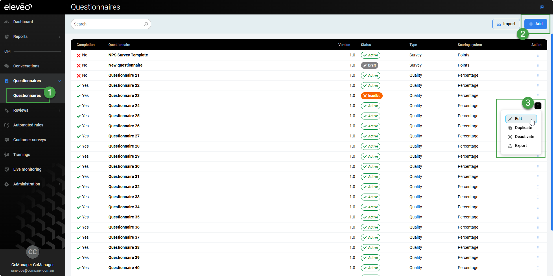Screen dimensions: 553x276
Task: Open action menu for NPS Survey Template
Action: (x=538, y=55)
